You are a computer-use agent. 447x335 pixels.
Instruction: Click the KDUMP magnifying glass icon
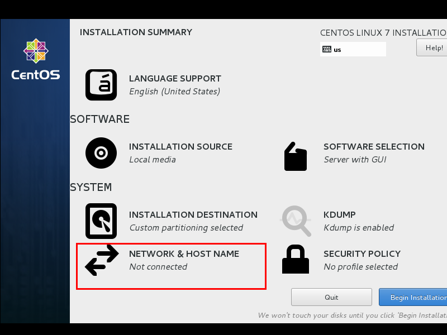tap(296, 221)
